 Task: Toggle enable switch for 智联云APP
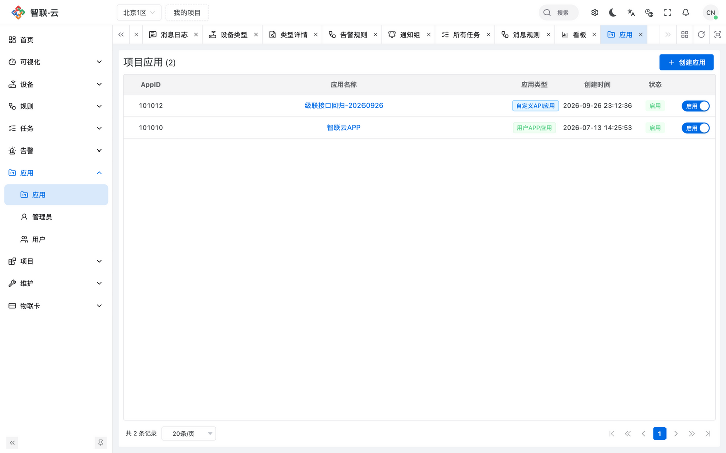pyautogui.click(x=696, y=128)
